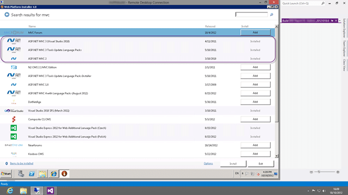This screenshot has width=348, height=195.
Task: Click the Web Platform Installer remote taskbar icon
Action: point(64,174)
